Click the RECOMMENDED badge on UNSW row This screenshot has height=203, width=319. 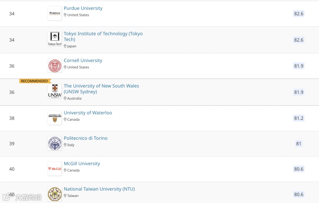pos(35,81)
